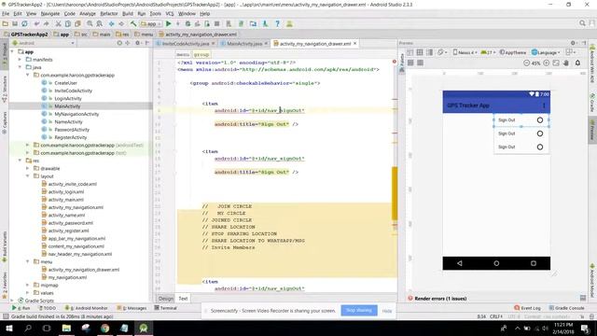Open the Language dropdown in preview
The image size is (597, 336).
click(x=546, y=52)
